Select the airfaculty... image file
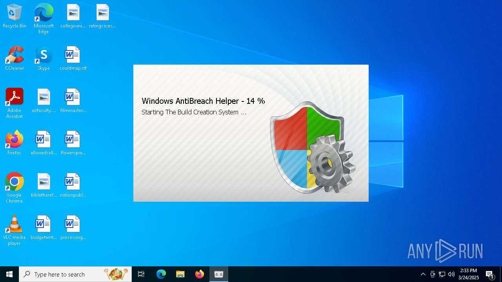 click(x=44, y=101)
